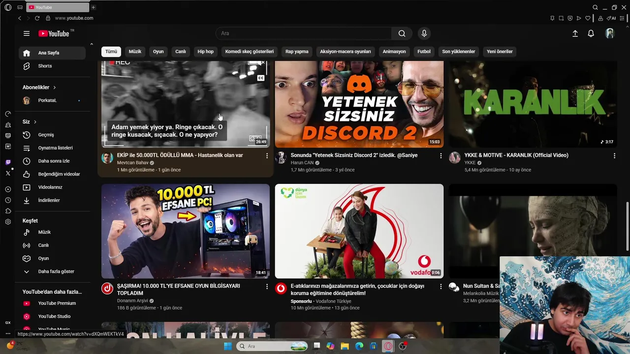Open extensions from the sidebar cube icon

coord(8,211)
